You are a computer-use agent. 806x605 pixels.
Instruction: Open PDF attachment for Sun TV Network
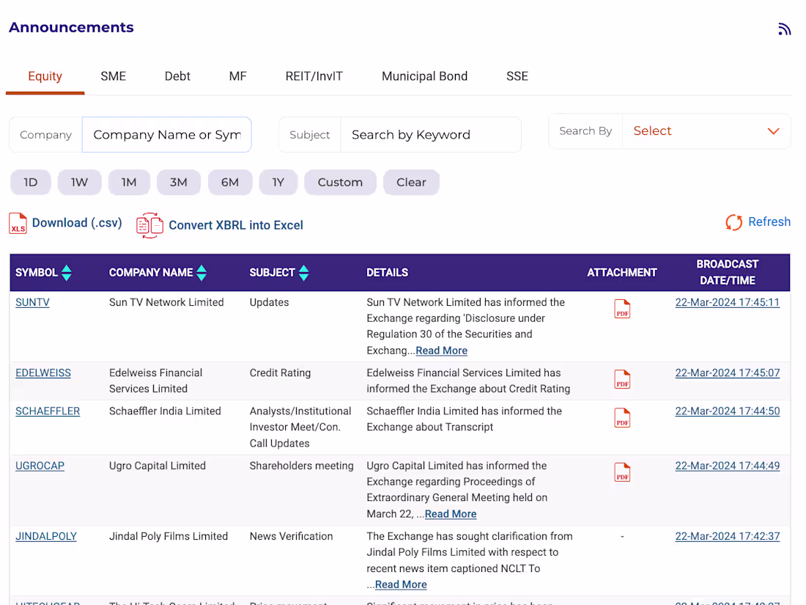coord(622,309)
